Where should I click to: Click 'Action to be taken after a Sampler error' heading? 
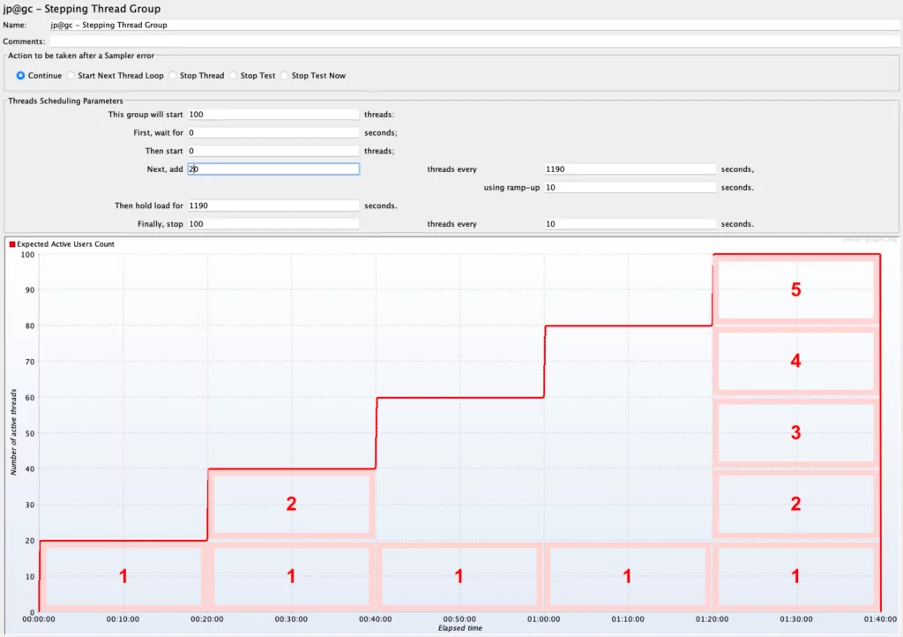click(x=81, y=56)
